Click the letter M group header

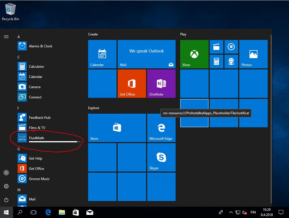coord(19,190)
